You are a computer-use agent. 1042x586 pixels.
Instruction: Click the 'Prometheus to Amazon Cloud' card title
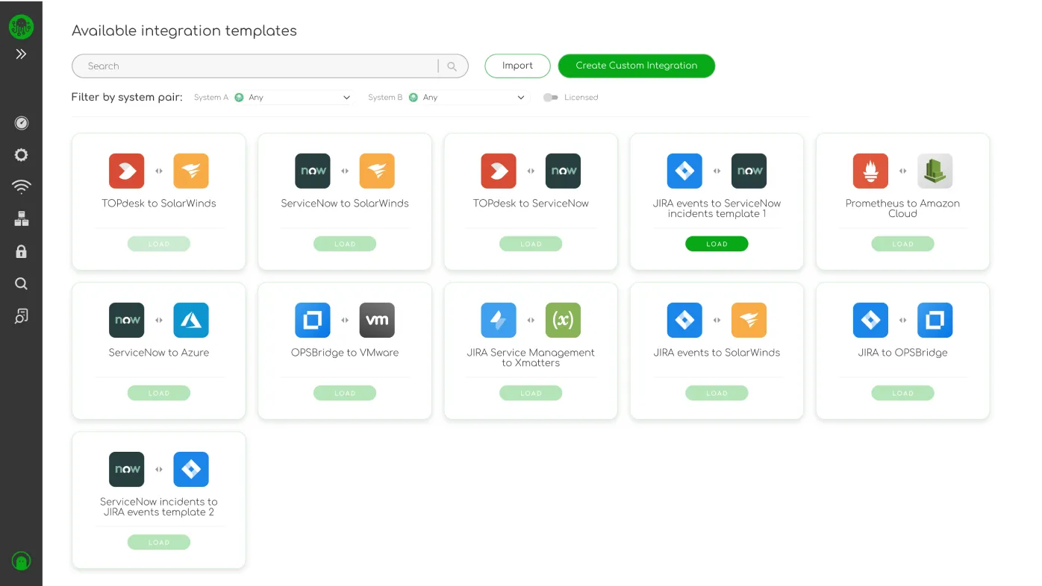902,208
